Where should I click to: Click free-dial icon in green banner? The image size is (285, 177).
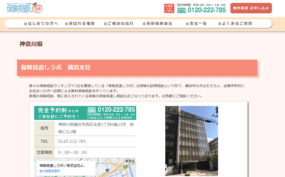click(92, 110)
